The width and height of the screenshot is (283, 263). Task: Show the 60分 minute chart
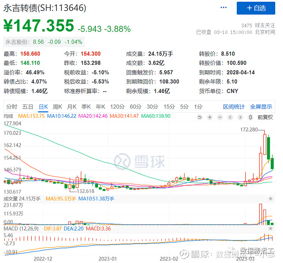(135, 107)
